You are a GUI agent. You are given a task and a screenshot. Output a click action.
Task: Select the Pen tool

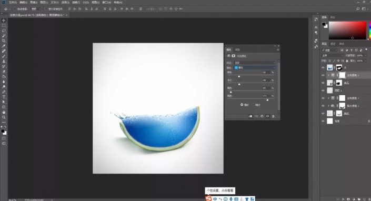(4, 92)
